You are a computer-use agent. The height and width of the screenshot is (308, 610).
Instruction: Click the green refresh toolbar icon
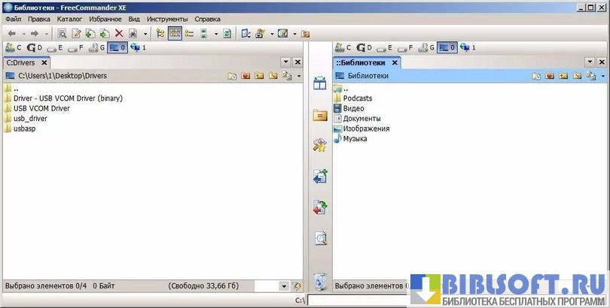coord(227,33)
